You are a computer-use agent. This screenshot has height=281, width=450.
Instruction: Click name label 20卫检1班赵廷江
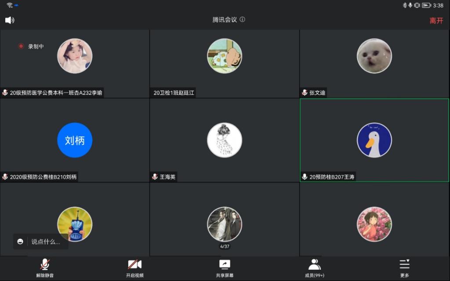coord(174,93)
